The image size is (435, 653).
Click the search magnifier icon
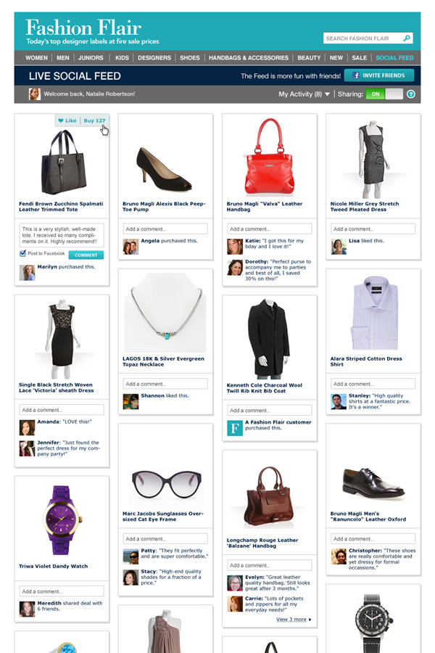(407, 38)
